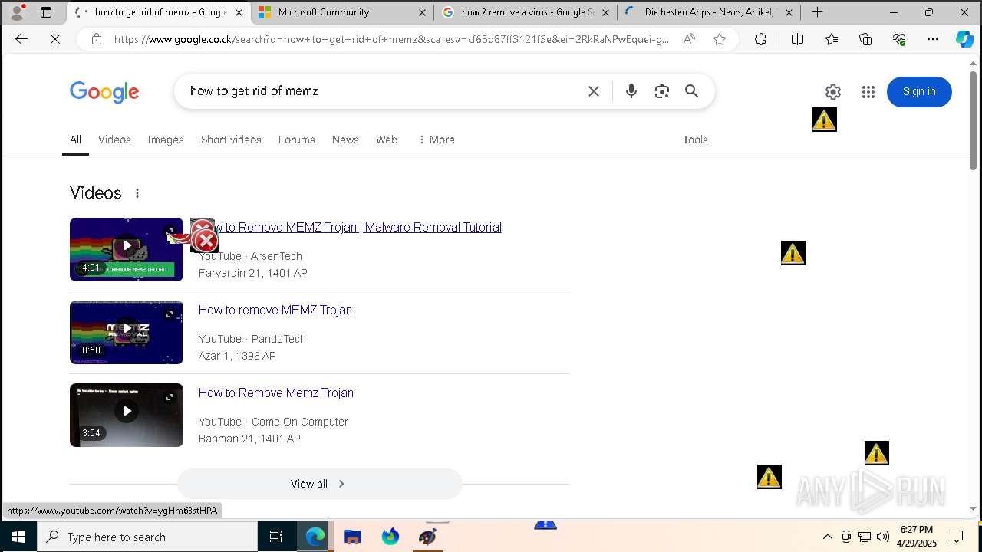Open the notification center icon
Image resolution: width=982 pixels, height=552 pixels.
(957, 537)
